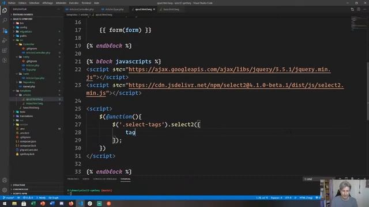The height and width of the screenshot is (207, 369).
Task: Open Excel from the taskbar
Action: pos(33,204)
